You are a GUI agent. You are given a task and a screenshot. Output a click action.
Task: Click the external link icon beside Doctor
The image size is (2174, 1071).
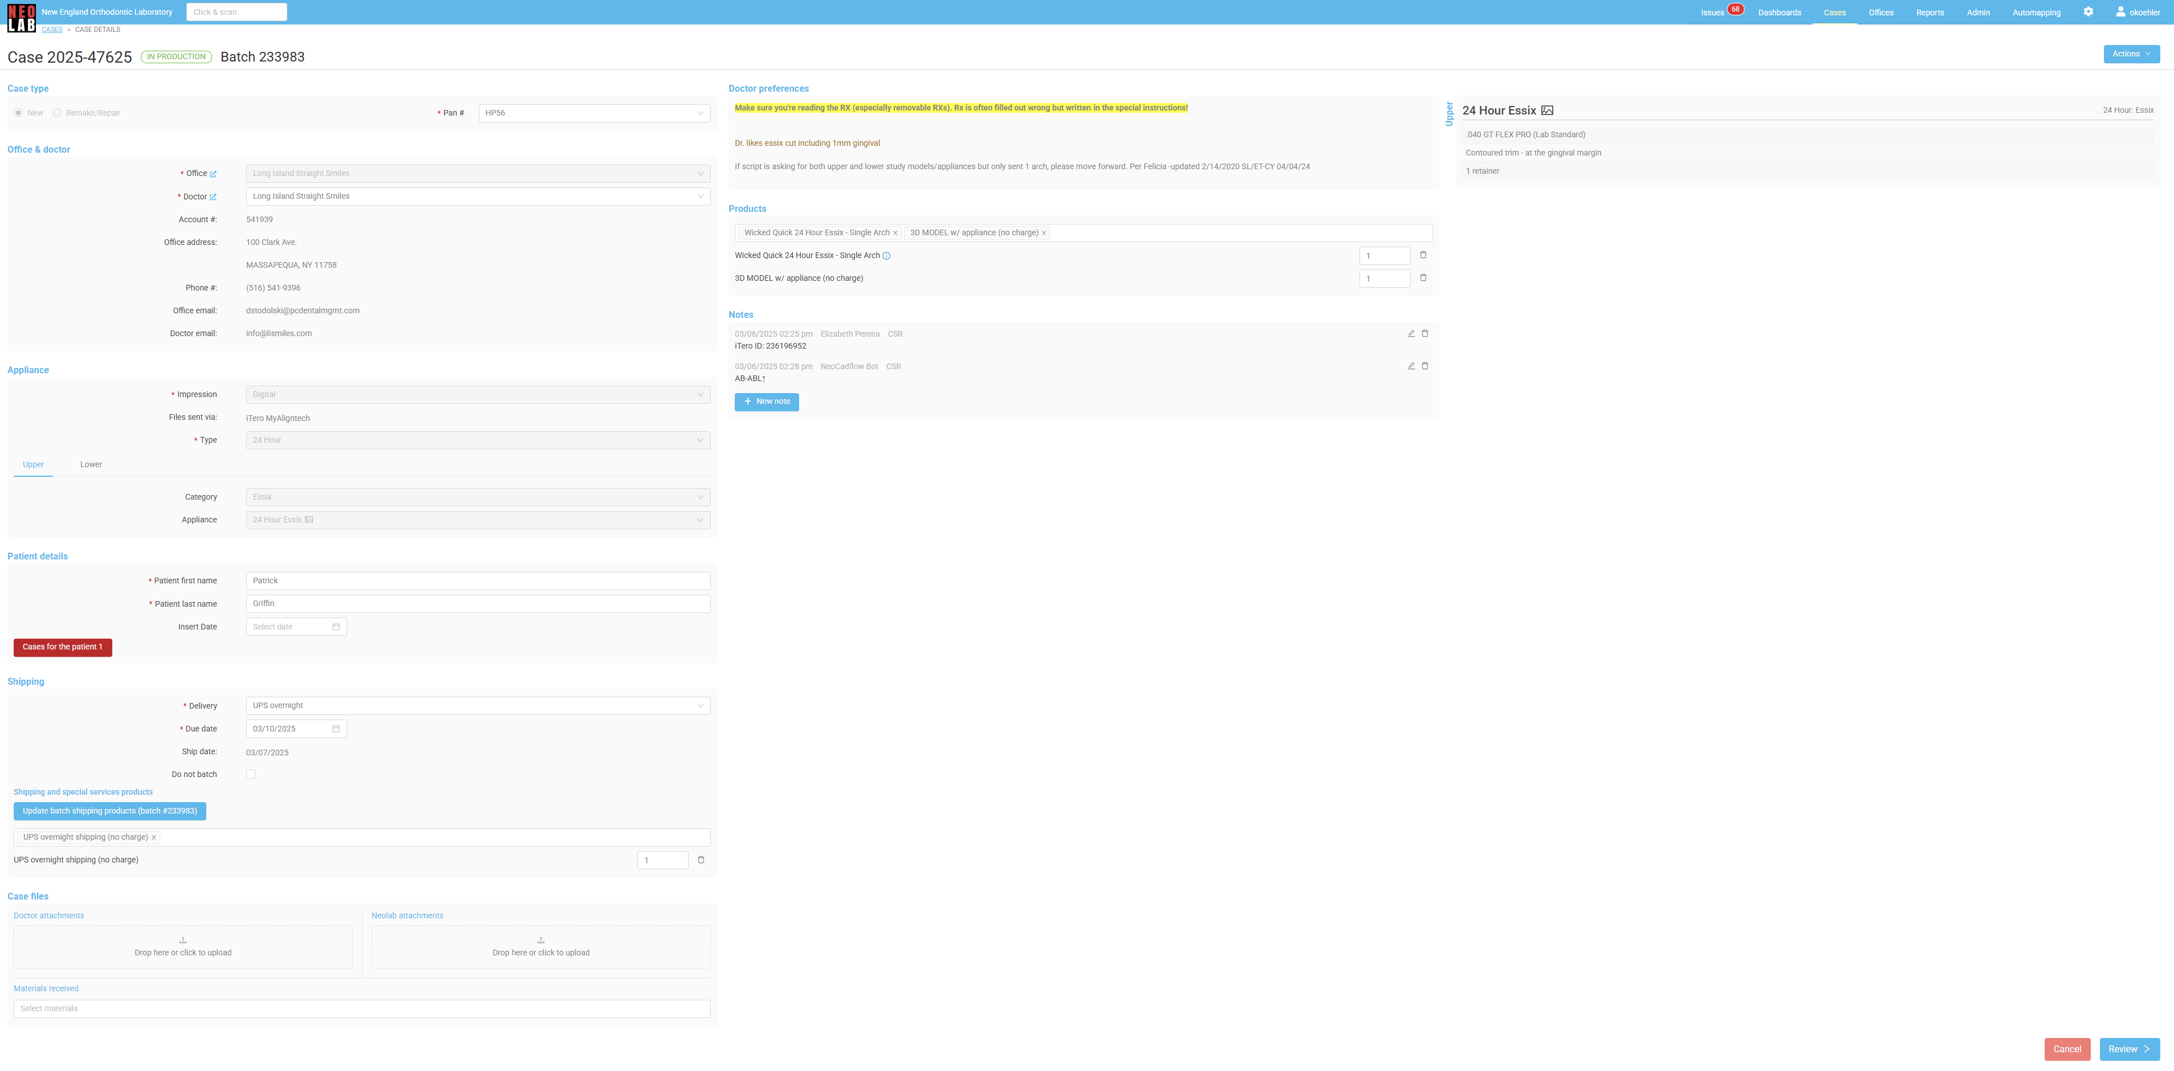(213, 197)
